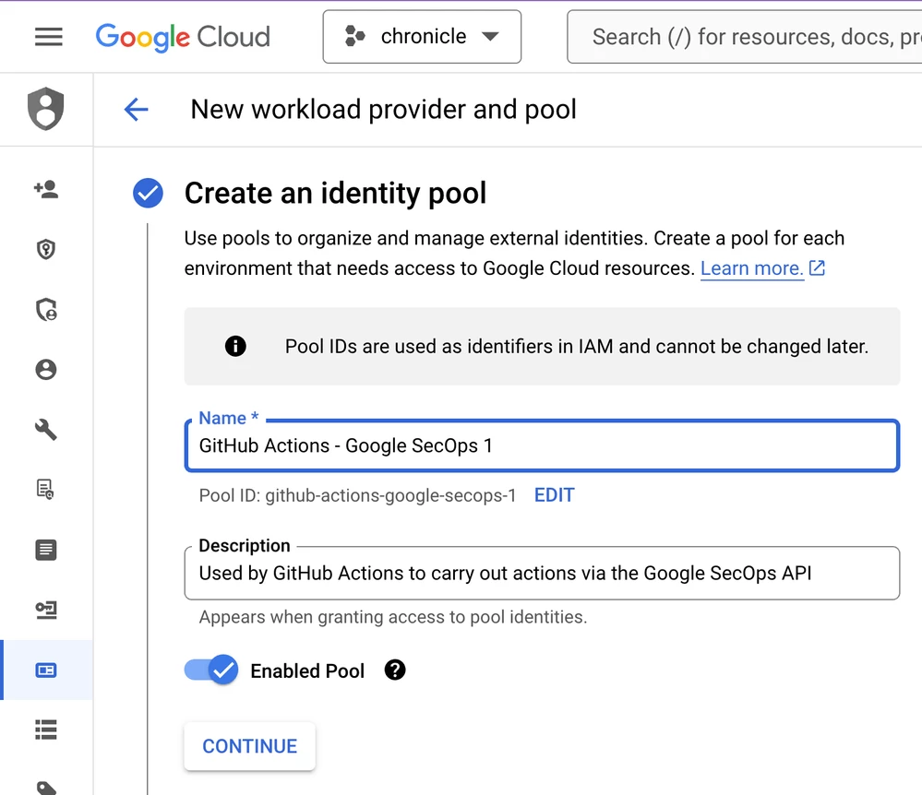The image size is (922, 795).
Task: Click EDIT next to the Pool ID
Action: click(x=554, y=495)
